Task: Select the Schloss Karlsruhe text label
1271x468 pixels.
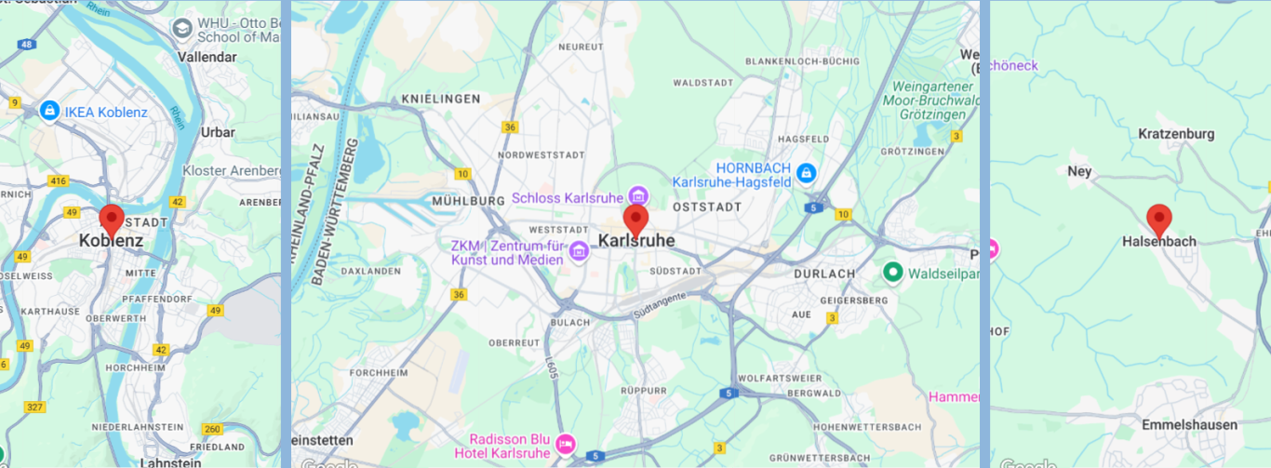Action: (568, 198)
